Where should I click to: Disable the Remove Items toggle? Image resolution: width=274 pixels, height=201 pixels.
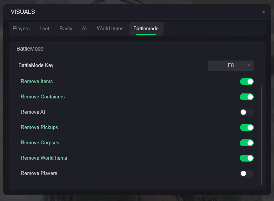click(247, 82)
